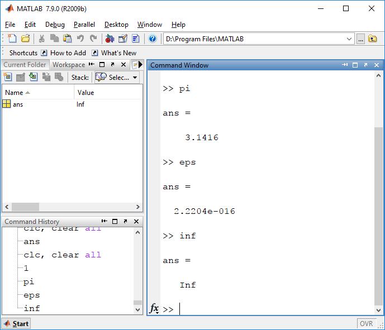Undock the Command Window
Image resolution: width=385 pixels, height=330 pixels.
pyautogui.click(x=365, y=65)
